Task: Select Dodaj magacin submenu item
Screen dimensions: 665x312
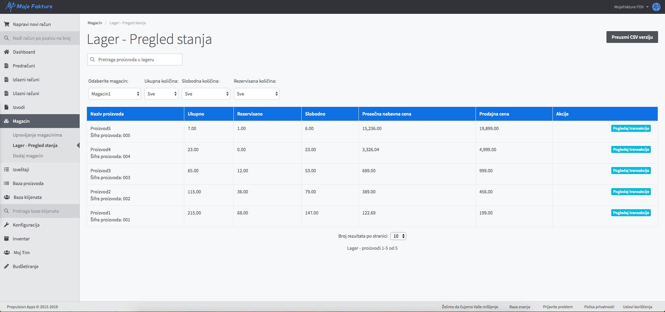Action: click(x=28, y=156)
